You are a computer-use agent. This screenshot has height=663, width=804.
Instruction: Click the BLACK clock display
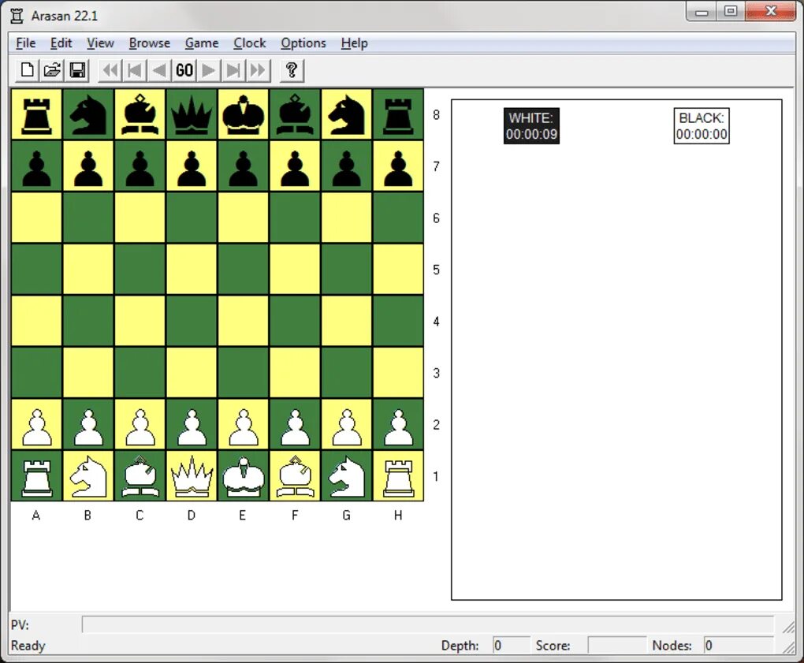(x=702, y=126)
